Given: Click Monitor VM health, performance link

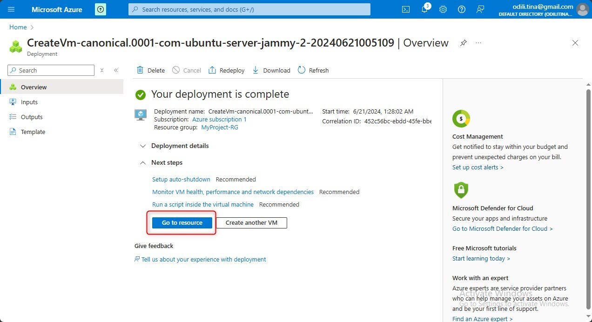Looking at the screenshot, I should click(233, 192).
